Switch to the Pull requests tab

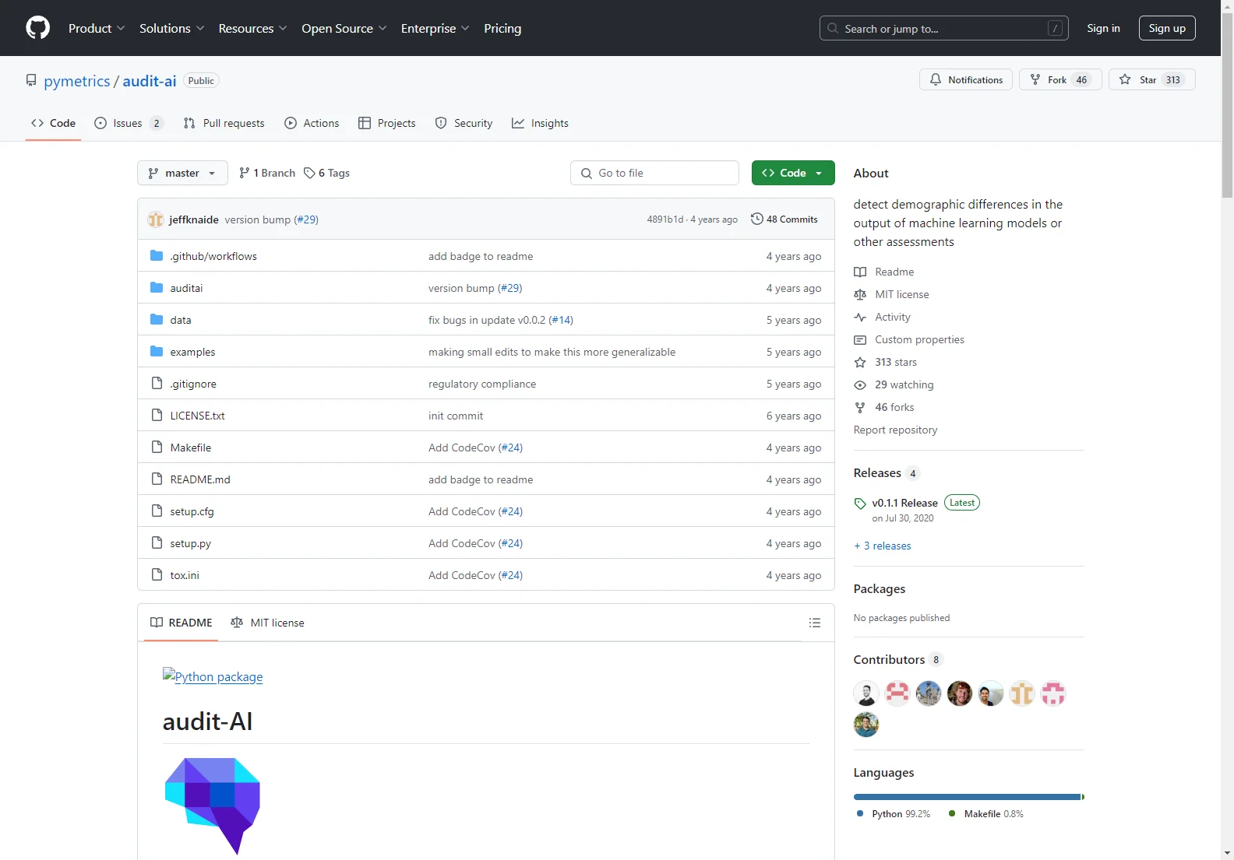(224, 123)
